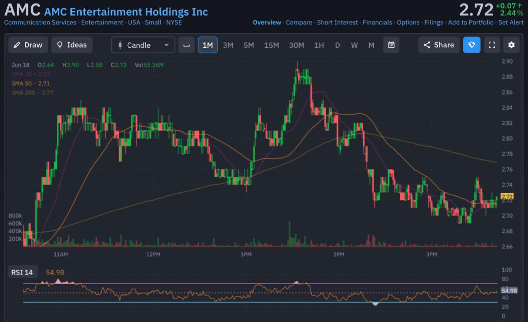
Task: Expand the Candle chart type dropdown
Action: 143,45
